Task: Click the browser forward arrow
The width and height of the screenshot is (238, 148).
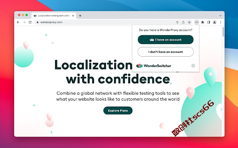Action: point(24,22)
